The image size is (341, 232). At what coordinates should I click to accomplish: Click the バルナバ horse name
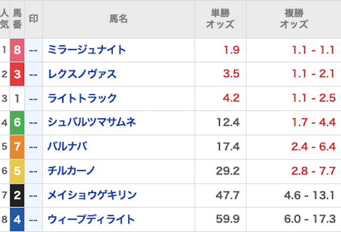pos(67,147)
